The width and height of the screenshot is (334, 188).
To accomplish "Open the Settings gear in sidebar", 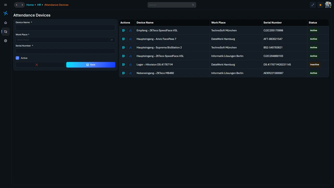I will click(x=5, y=41).
